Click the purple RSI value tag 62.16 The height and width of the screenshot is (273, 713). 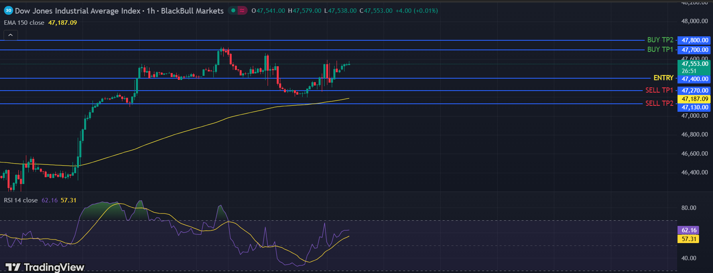689,230
